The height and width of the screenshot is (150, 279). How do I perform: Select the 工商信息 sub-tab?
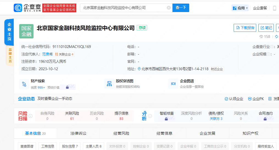pyautogui.click(x=48, y=146)
